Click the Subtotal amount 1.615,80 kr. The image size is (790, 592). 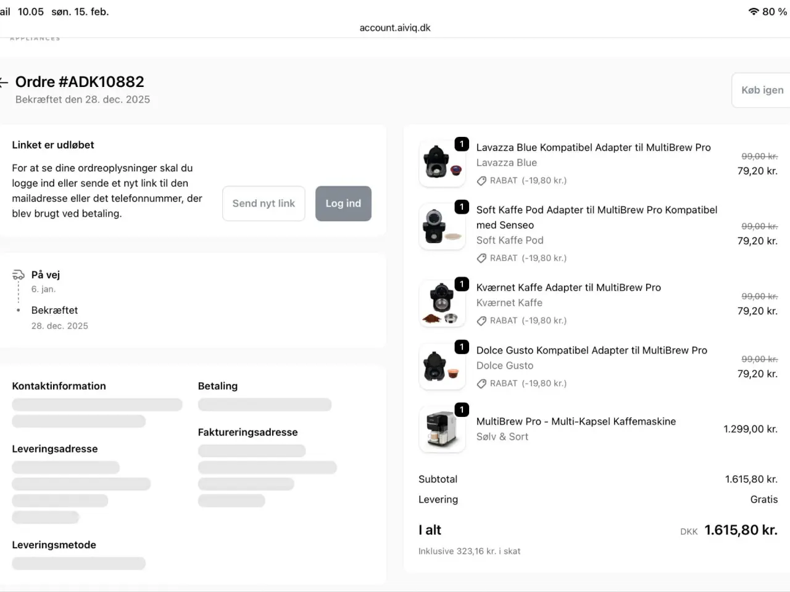[751, 479]
